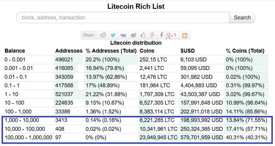The image size is (275, 146).
Task: Select the 10 - 100 balance cell
Action: 14,103
